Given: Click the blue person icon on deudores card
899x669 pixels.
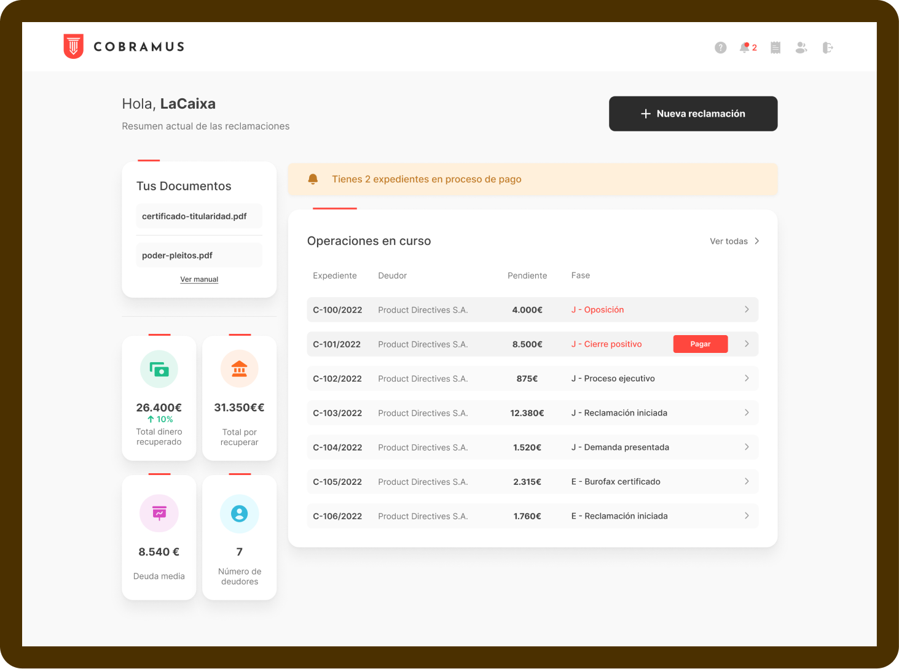Looking at the screenshot, I should click(x=240, y=513).
